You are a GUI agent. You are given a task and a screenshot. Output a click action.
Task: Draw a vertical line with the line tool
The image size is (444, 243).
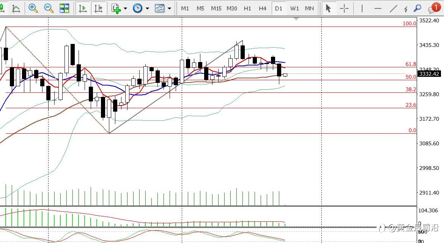[x=362, y=8]
